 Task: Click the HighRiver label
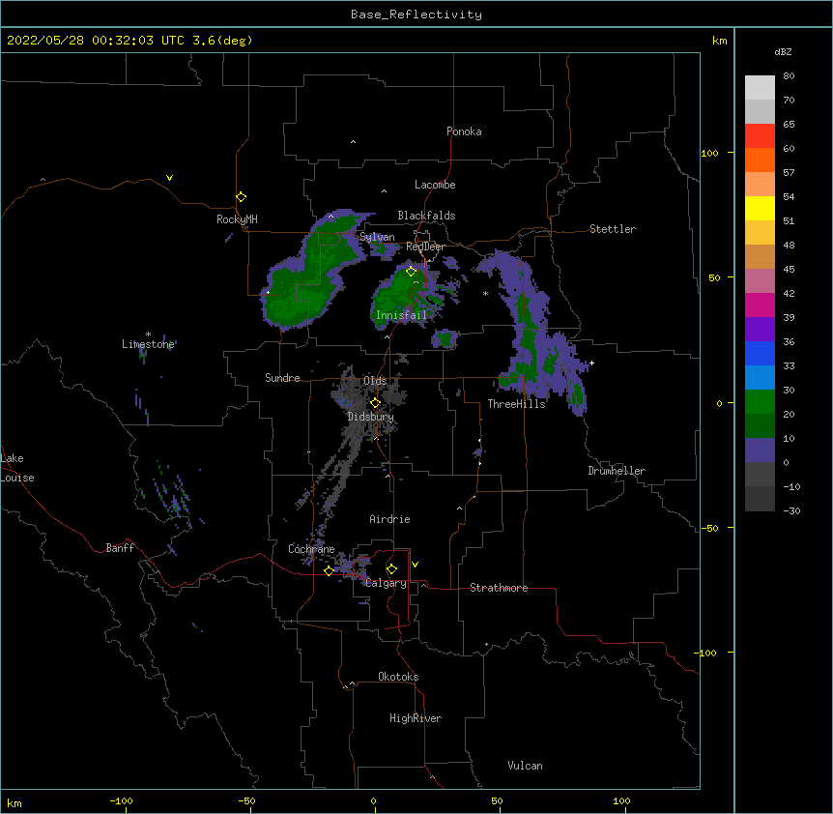pos(416,718)
